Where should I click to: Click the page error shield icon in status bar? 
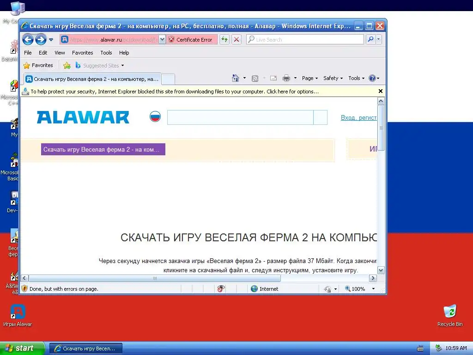point(24,288)
